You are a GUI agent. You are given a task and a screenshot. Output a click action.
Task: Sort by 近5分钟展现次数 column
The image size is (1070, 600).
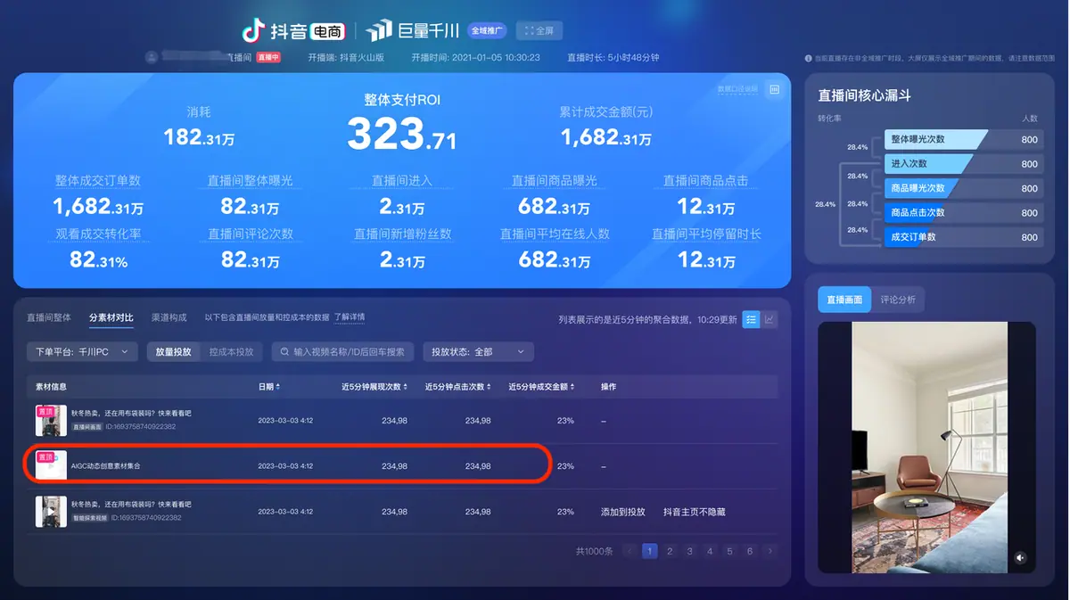(374, 387)
